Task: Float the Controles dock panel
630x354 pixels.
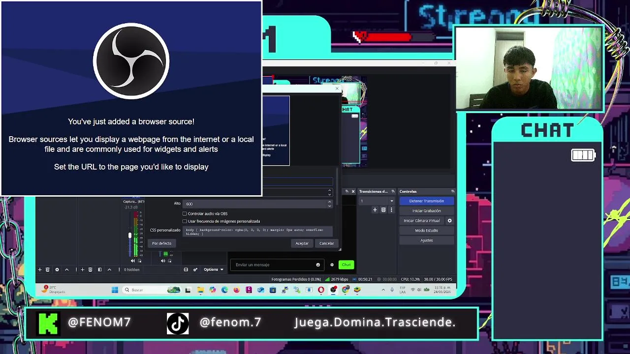Action: [453, 191]
